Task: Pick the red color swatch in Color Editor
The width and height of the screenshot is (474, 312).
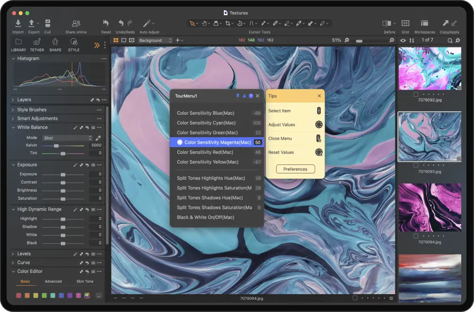Action: coord(18,296)
